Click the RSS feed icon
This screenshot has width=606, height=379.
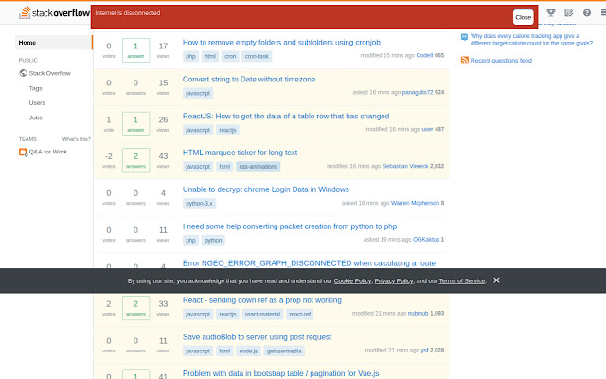tap(464, 60)
